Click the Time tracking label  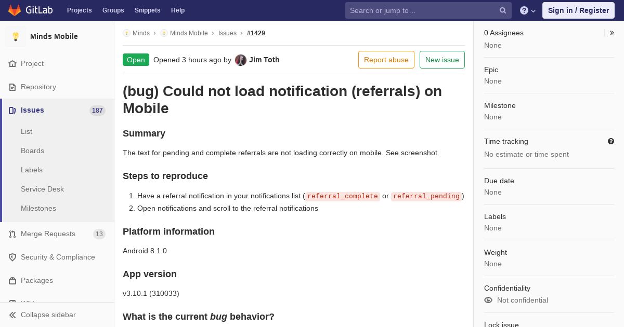point(506,141)
